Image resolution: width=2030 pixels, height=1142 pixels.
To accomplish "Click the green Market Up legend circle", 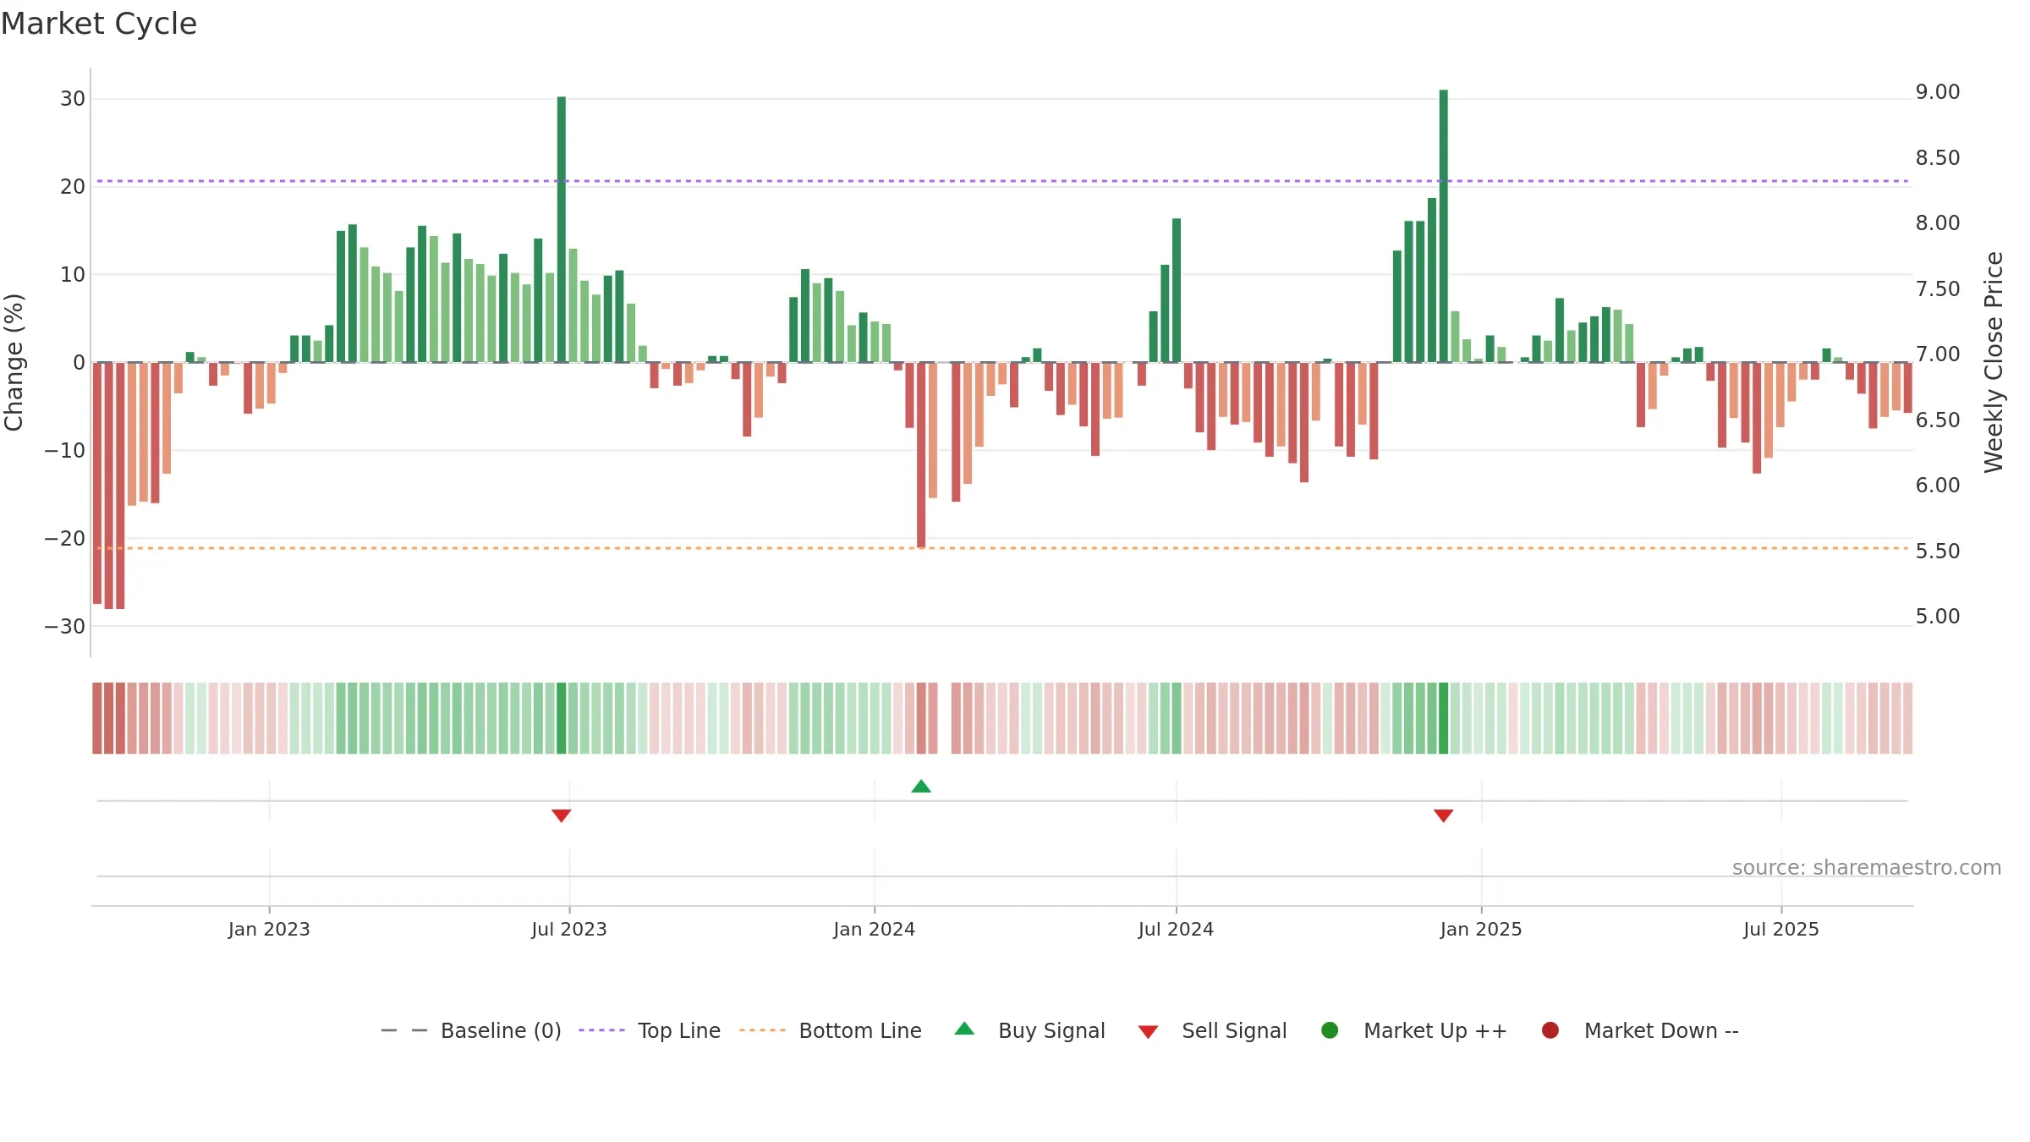I will pos(1330,1030).
